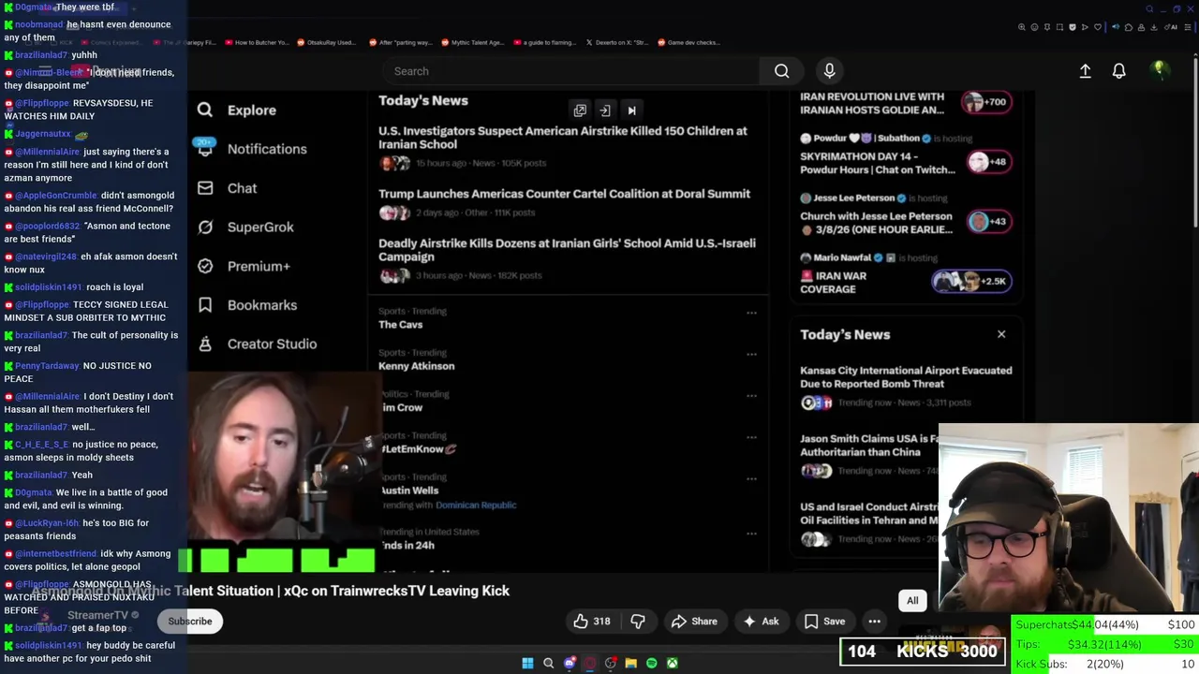Screen dimensions: 1199x674
Task: Click inside the YouTube Search field
Action: click(x=571, y=71)
